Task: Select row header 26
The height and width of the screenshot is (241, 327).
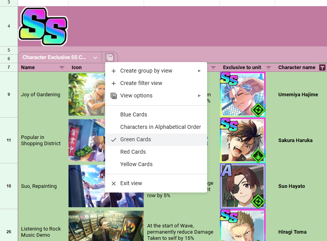Action: point(9,225)
